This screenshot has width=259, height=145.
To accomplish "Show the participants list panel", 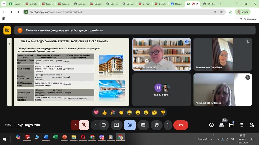I will tap(221, 125).
